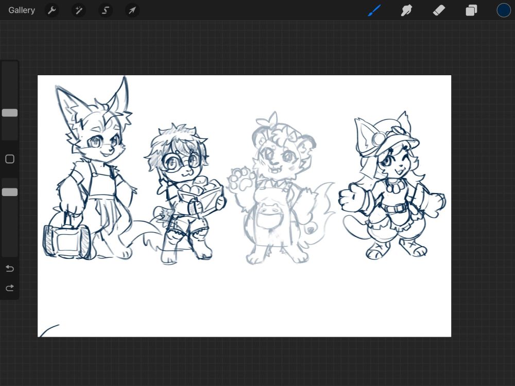Redo the last undone stroke
The height and width of the screenshot is (386, 515).
coord(10,288)
